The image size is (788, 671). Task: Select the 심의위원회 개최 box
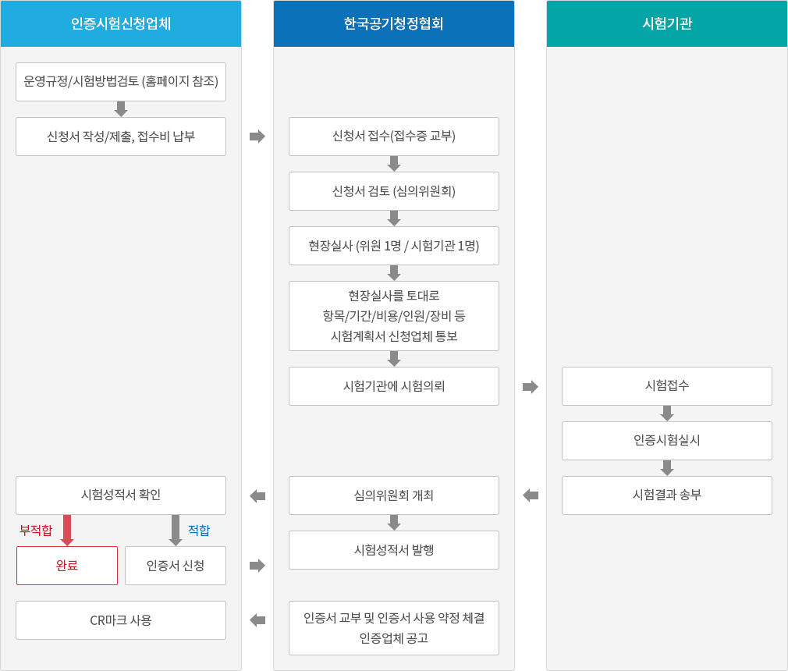click(x=394, y=495)
